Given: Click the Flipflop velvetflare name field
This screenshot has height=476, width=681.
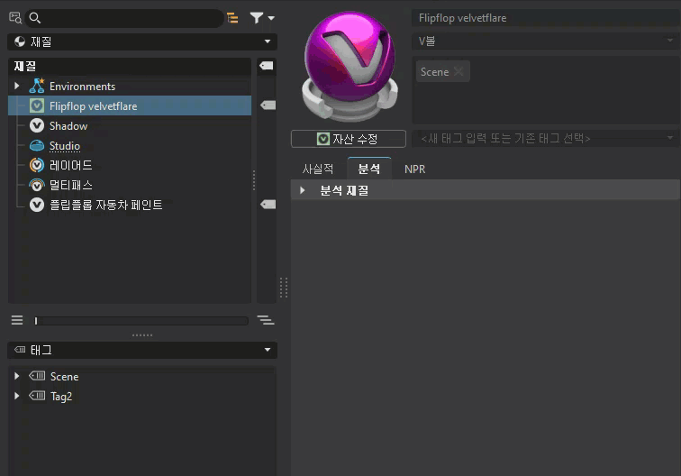Looking at the screenshot, I should [546, 18].
